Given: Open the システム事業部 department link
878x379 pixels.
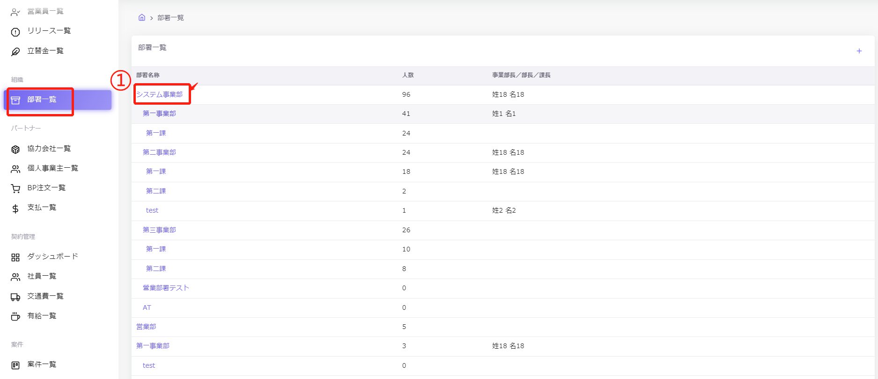Looking at the screenshot, I should pos(159,94).
